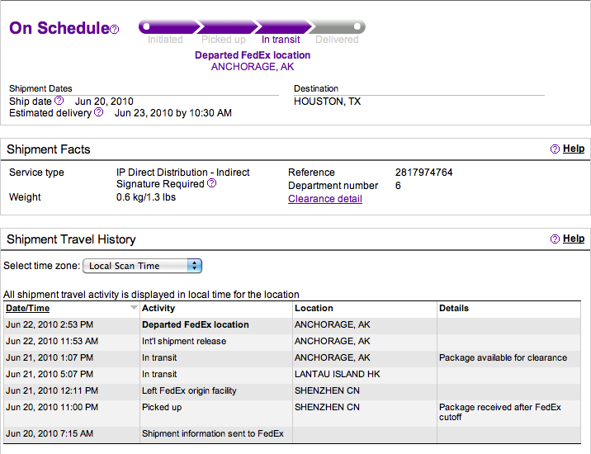This screenshot has width=591, height=454.
Task: Click the Picked up progress stage
Action: 224,40
